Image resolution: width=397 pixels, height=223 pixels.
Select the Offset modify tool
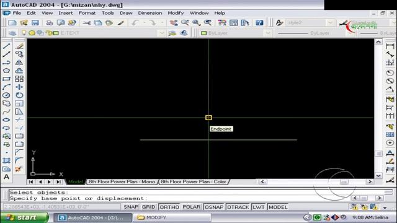pyautogui.click(x=19, y=71)
